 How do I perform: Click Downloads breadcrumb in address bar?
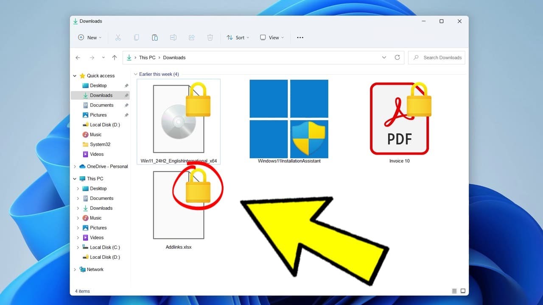pyautogui.click(x=174, y=58)
